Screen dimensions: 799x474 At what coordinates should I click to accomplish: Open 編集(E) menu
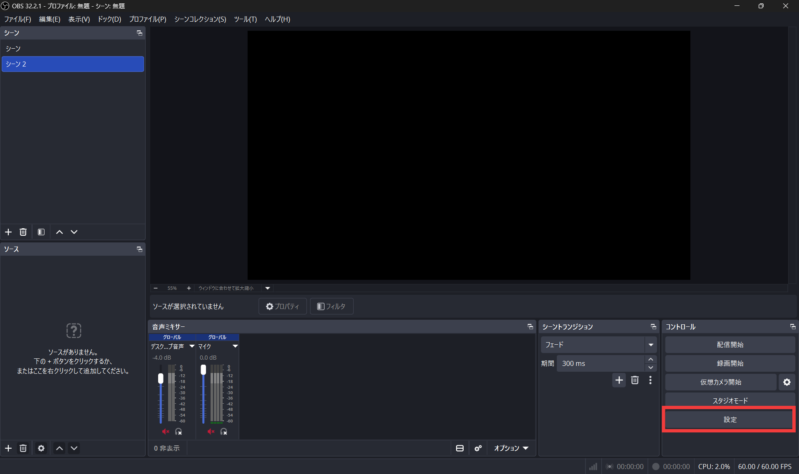[50, 19]
